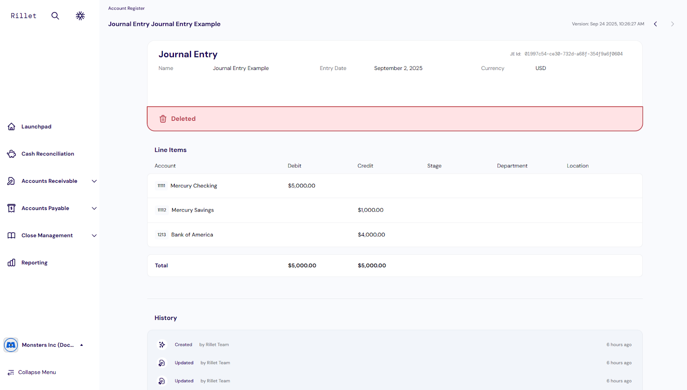
Task: Click the Reporting bar chart icon
Action: (12, 263)
